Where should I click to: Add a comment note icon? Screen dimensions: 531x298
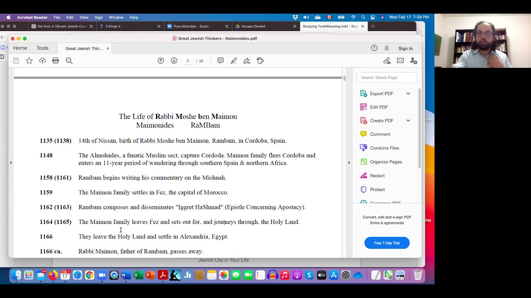click(x=221, y=61)
